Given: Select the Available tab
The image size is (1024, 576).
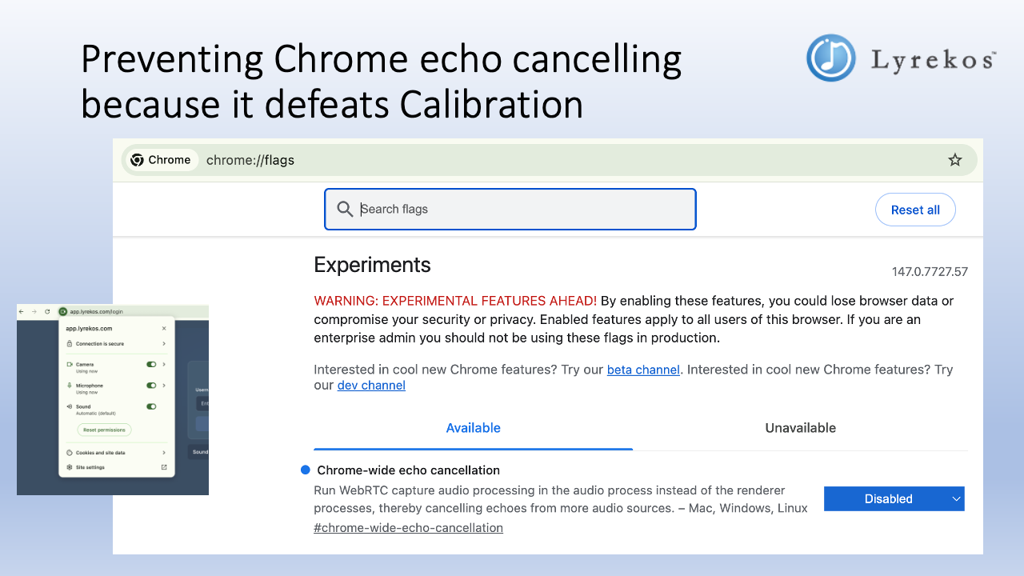Looking at the screenshot, I should (473, 428).
